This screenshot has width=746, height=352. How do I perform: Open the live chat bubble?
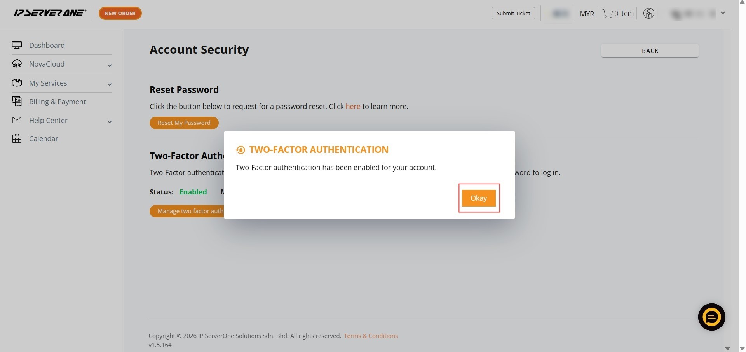coord(711,317)
